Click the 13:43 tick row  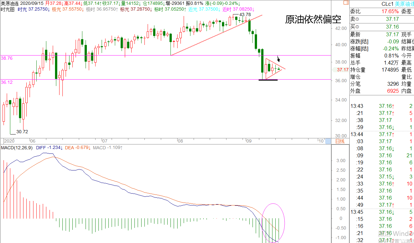[382, 106]
